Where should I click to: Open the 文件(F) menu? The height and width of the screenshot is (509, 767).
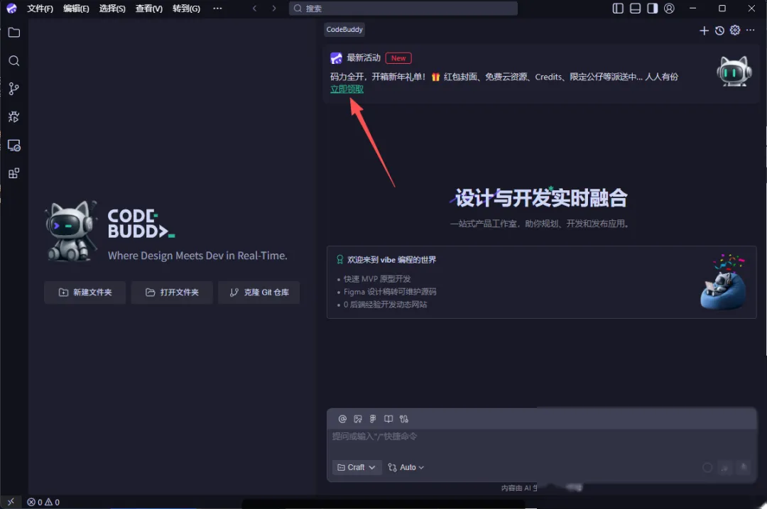(40, 9)
